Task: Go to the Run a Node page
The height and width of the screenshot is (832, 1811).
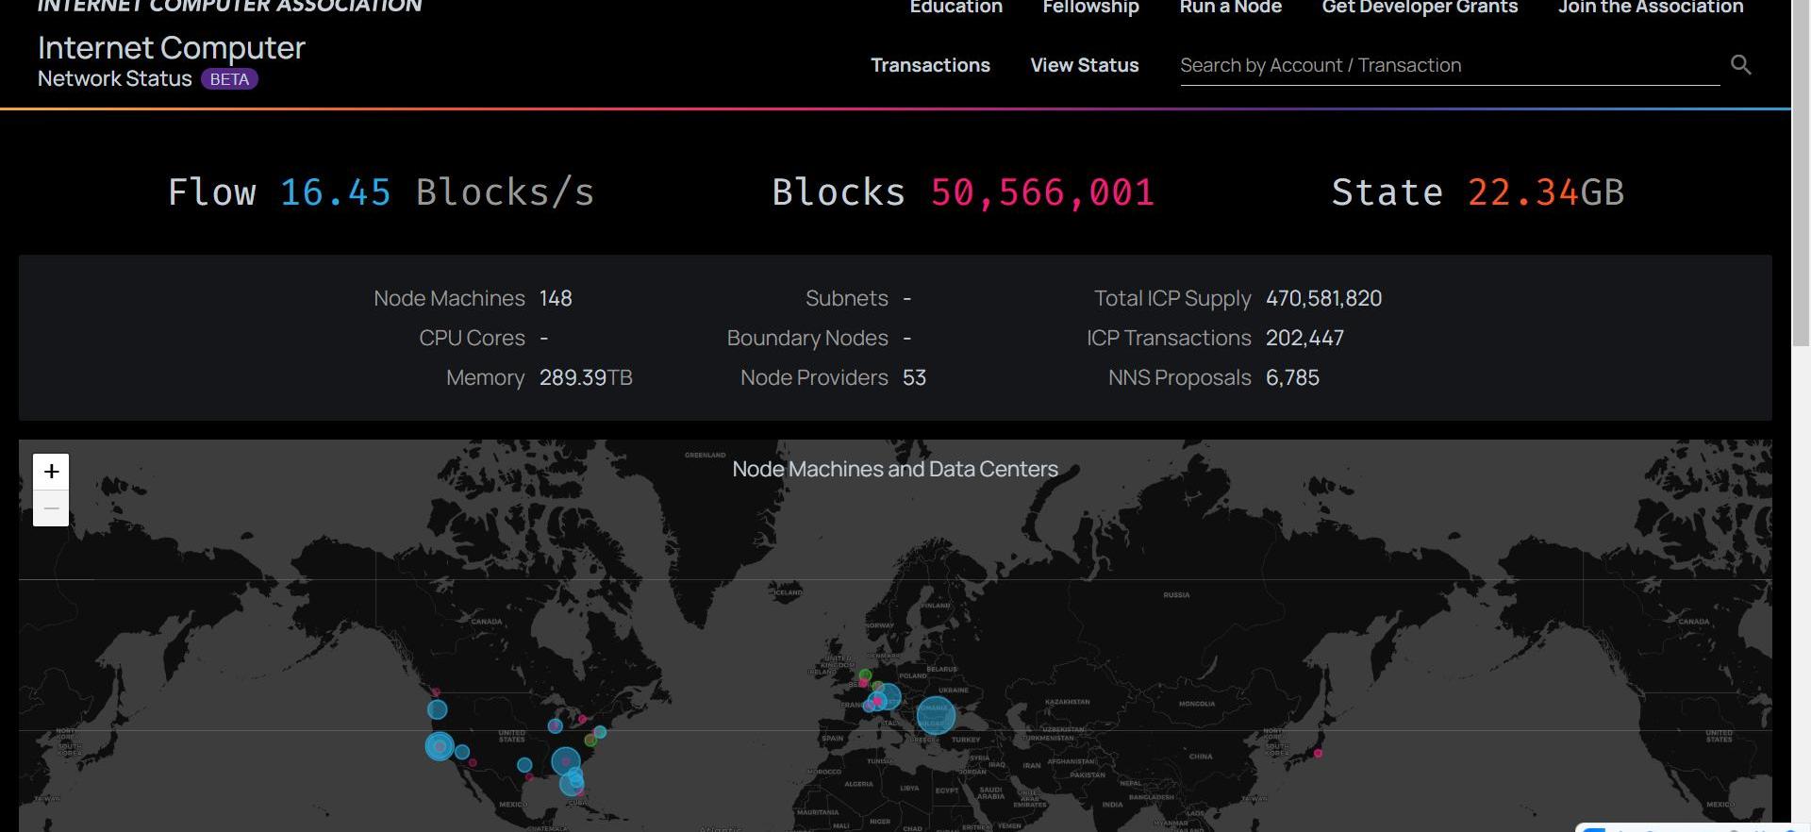Action: 1230,8
